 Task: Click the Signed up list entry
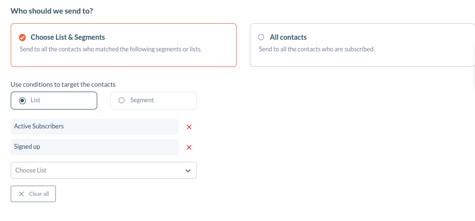point(94,147)
